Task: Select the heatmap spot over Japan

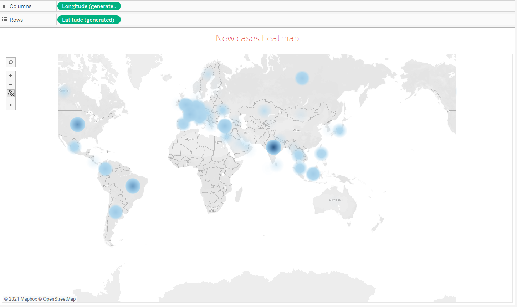Action: coord(339,130)
